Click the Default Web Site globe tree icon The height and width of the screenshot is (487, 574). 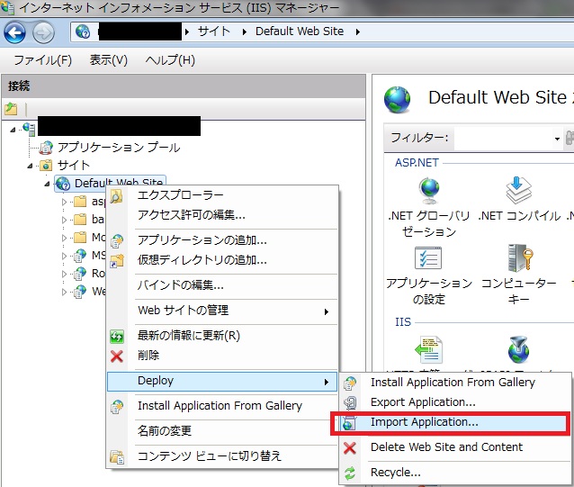(63, 184)
